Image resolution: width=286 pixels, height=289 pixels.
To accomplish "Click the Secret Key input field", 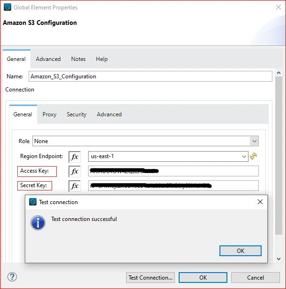I will point(173,186).
